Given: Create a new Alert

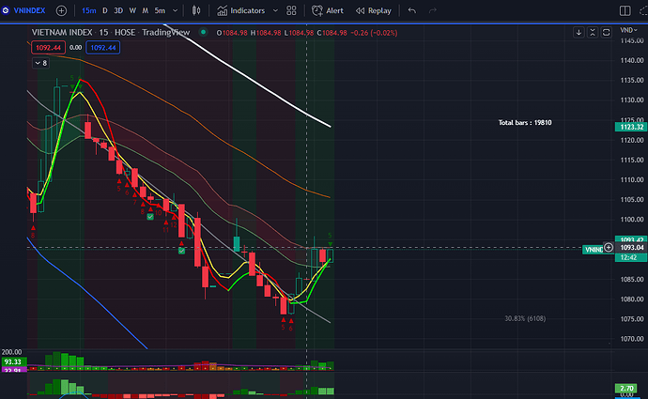Looking at the screenshot, I should click(x=328, y=10).
